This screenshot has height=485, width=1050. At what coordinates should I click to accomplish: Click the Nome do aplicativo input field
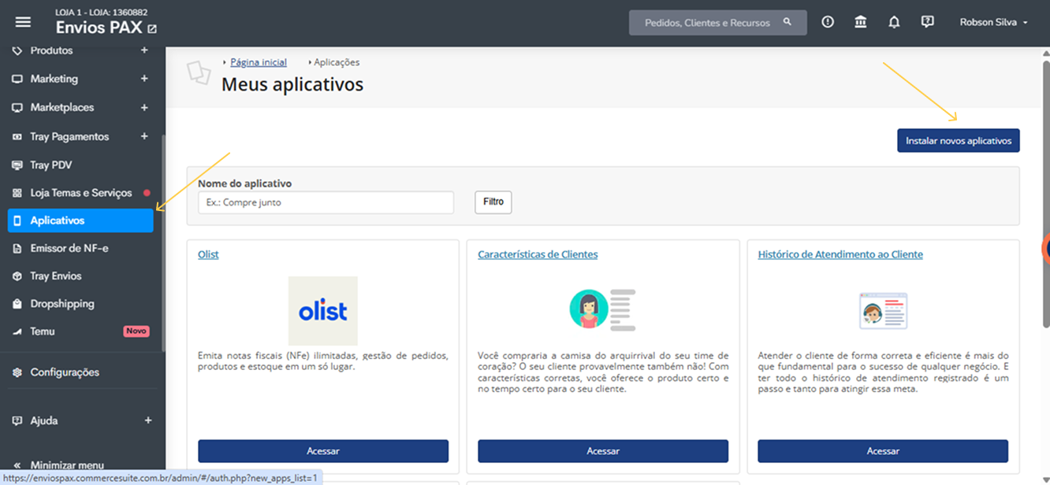(326, 202)
